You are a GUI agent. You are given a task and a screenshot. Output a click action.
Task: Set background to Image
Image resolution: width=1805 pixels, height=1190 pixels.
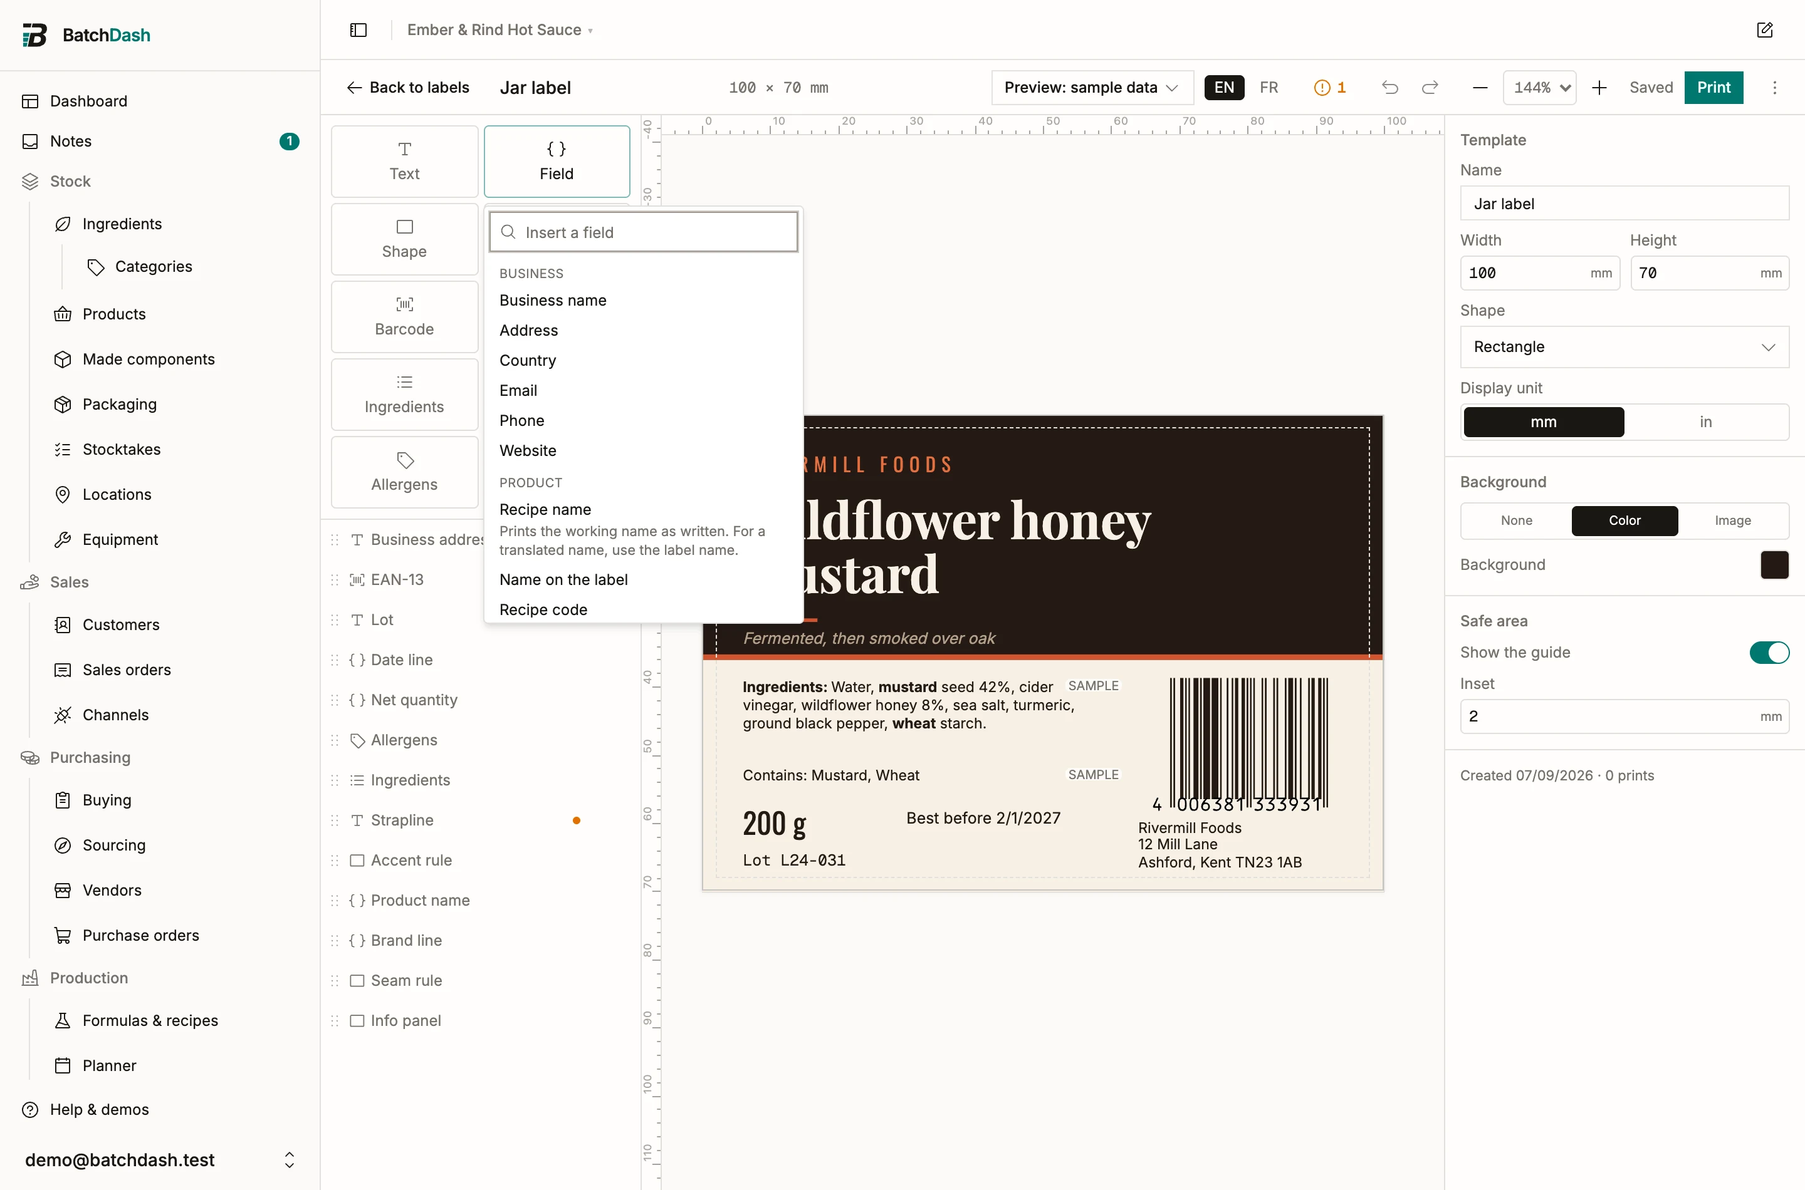tap(1732, 520)
